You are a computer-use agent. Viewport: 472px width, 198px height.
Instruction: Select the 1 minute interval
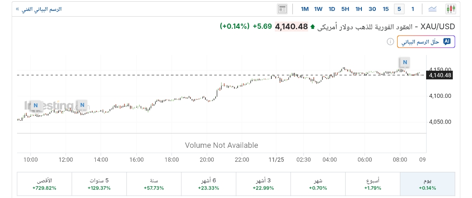[x=412, y=9]
